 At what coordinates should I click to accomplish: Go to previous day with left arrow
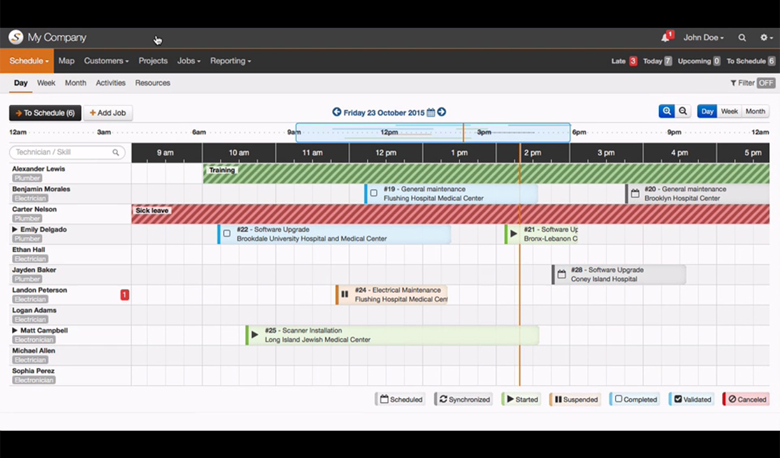point(336,112)
